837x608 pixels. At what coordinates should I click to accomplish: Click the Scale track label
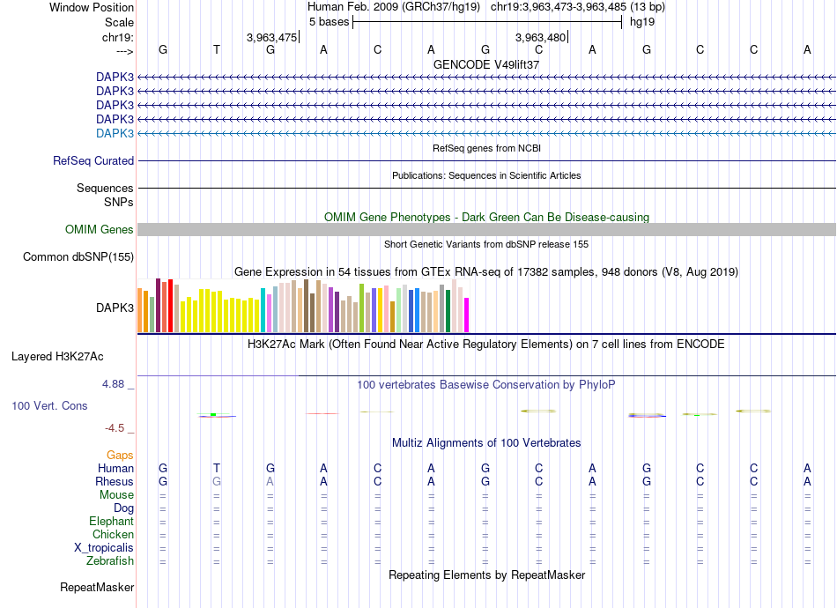click(119, 22)
